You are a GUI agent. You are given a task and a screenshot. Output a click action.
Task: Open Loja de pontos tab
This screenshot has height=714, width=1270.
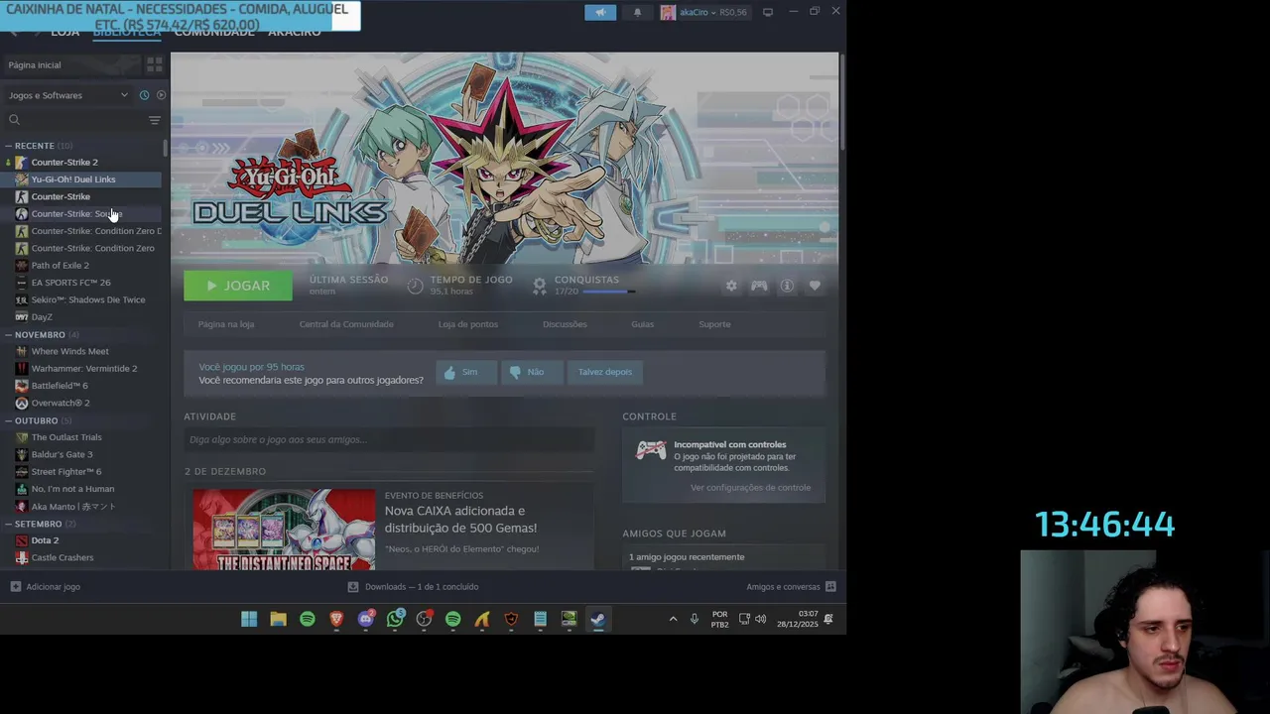pos(468,324)
